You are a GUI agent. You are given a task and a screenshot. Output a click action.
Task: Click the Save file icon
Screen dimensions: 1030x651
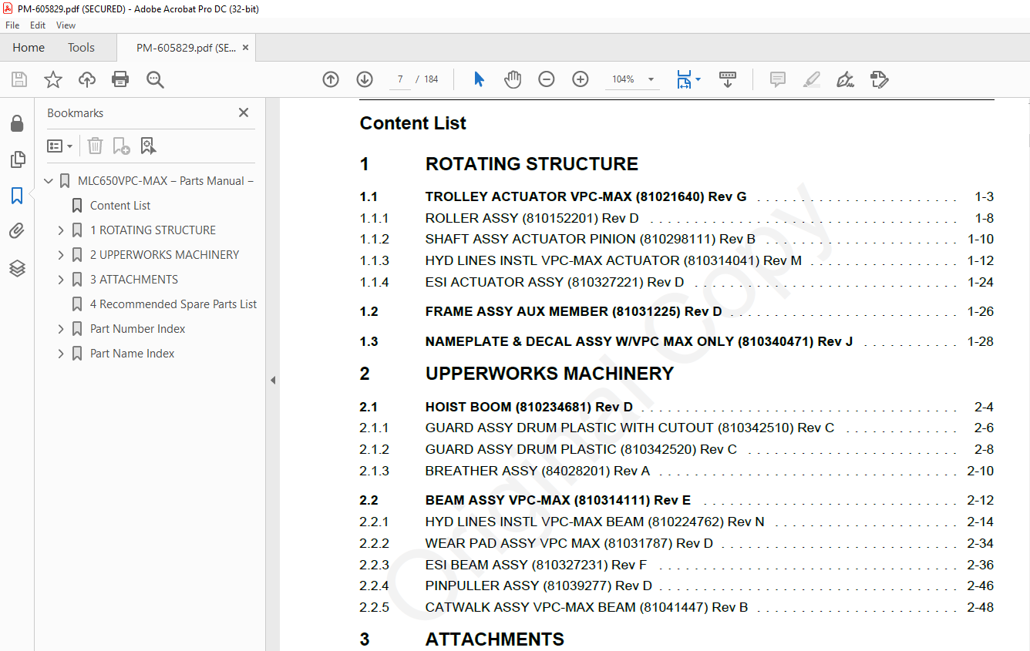point(19,79)
